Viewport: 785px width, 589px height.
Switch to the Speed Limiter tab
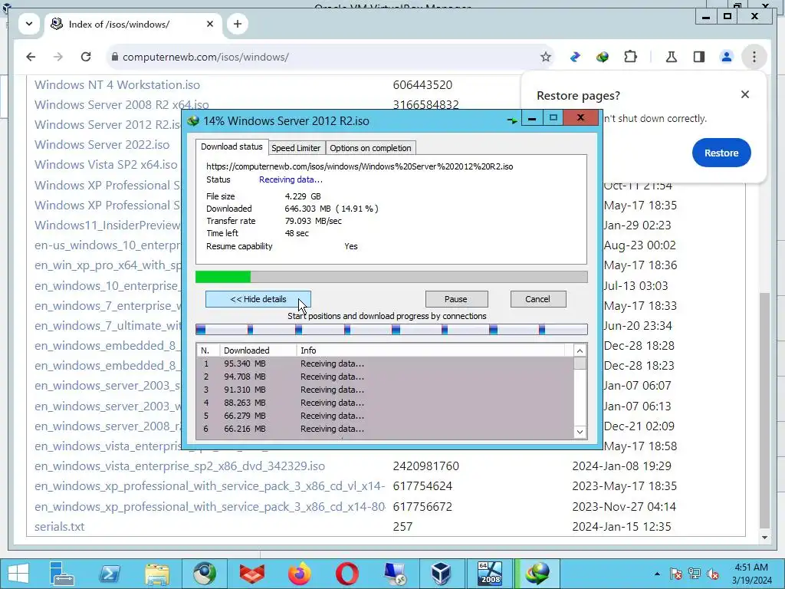(296, 148)
